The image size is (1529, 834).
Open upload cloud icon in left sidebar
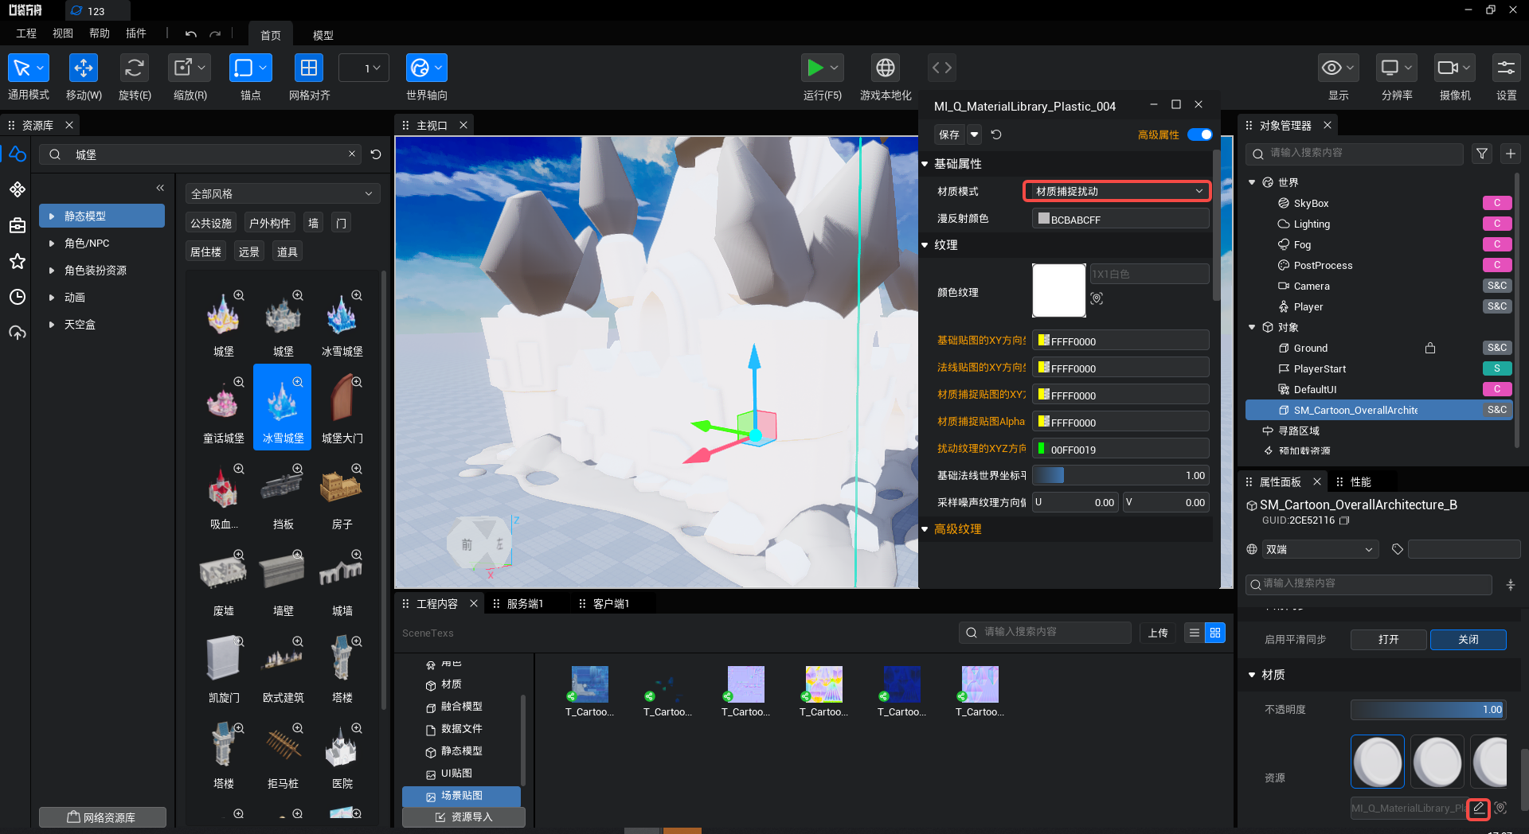tap(18, 333)
